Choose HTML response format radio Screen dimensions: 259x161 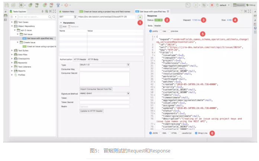tap(169, 133)
